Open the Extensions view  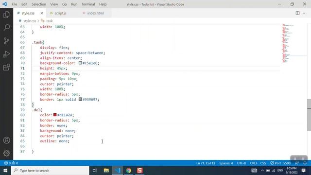point(6,67)
